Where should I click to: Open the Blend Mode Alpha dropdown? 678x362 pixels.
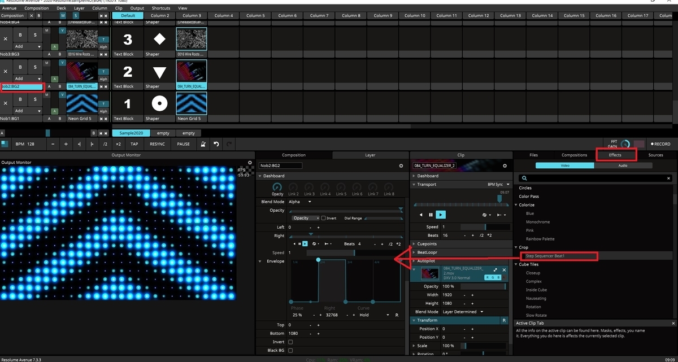[x=300, y=202]
